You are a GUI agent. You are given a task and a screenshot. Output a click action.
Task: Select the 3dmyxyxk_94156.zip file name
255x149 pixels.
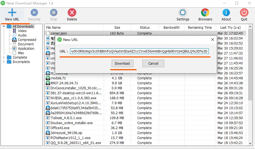pyautogui.click(x=66, y=133)
